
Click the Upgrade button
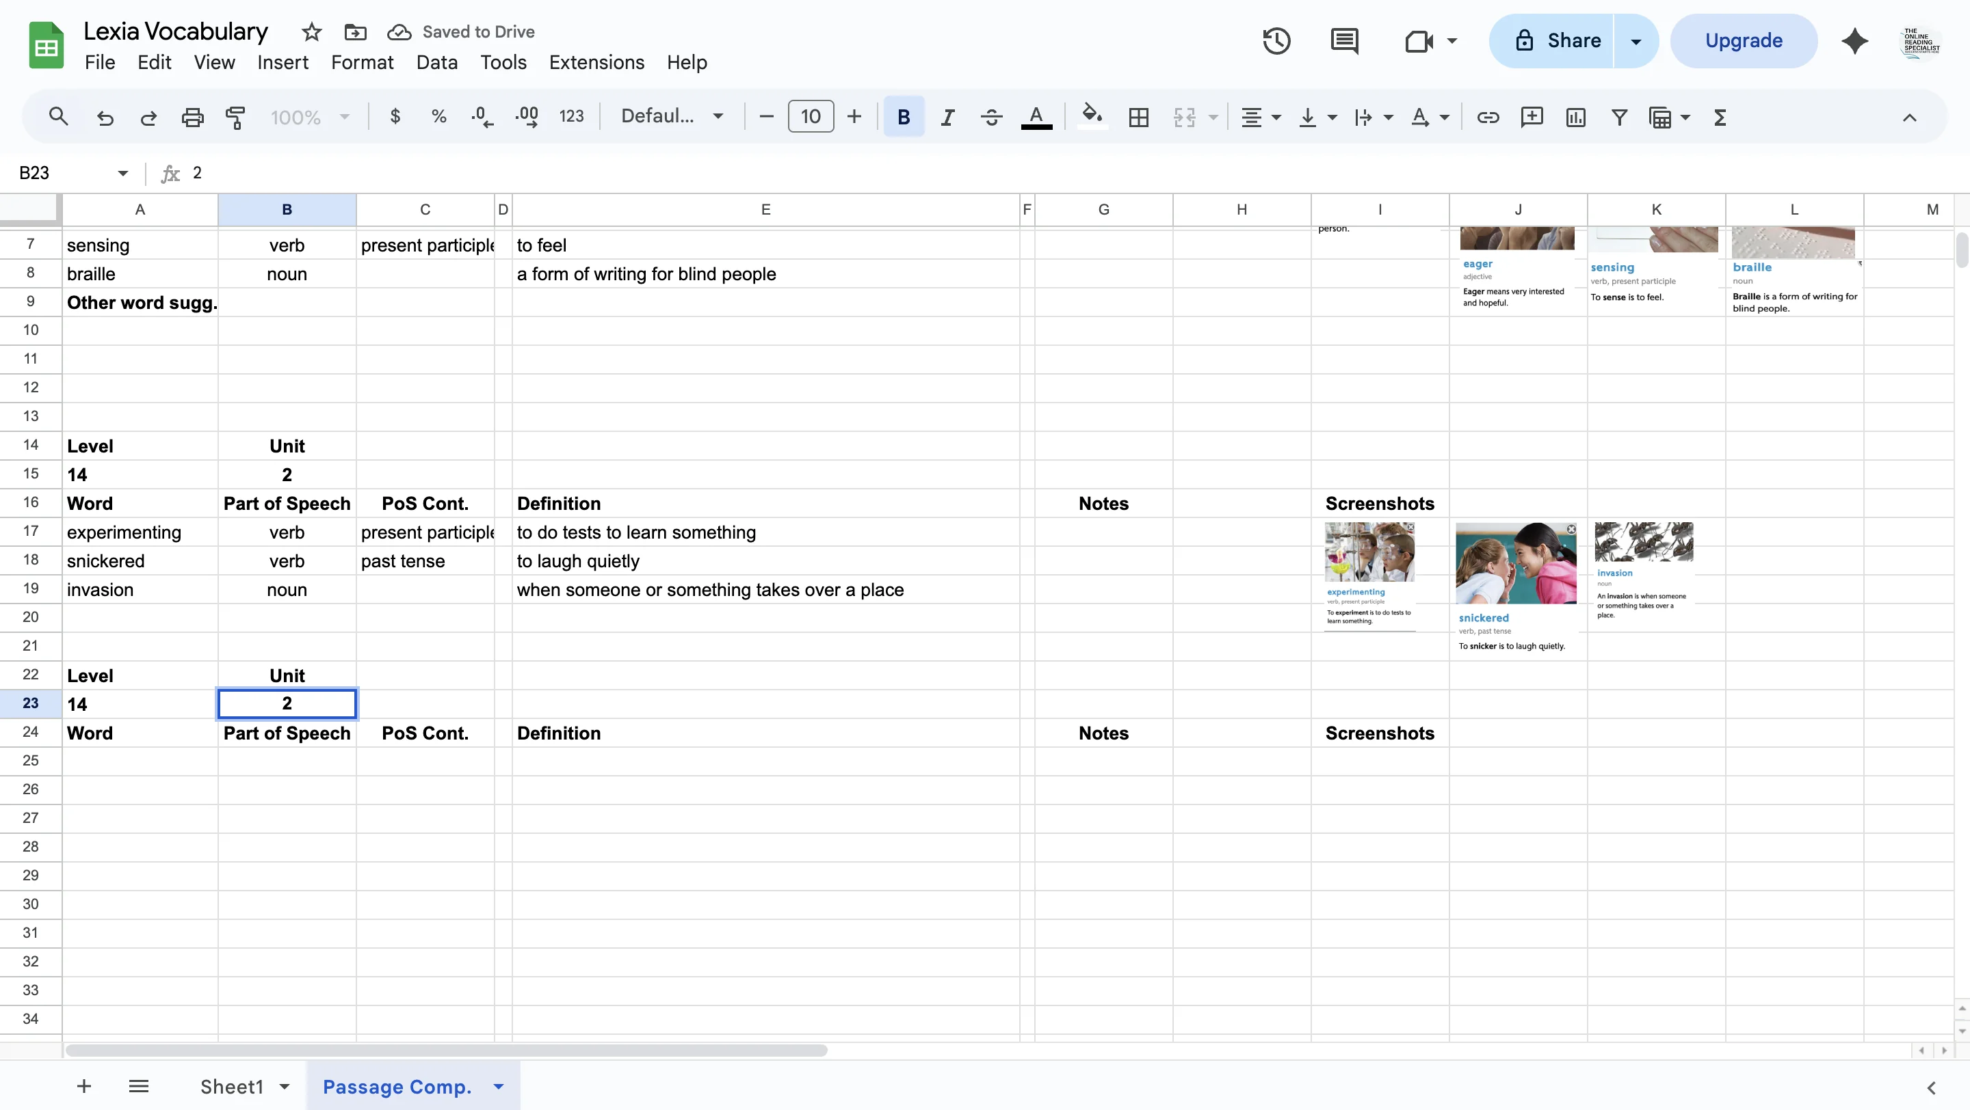point(1744,40)
